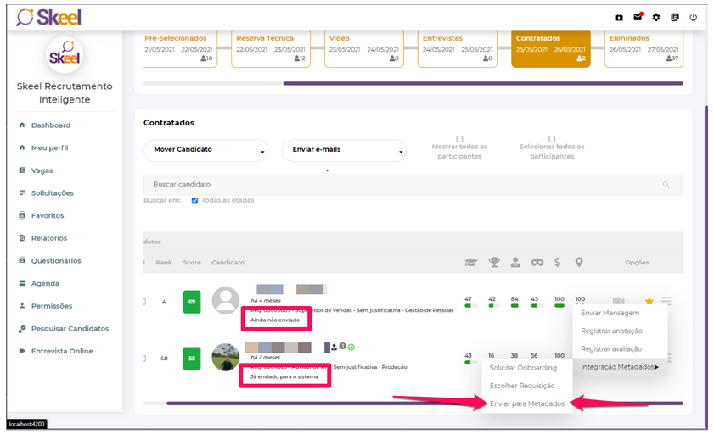This screenshot has height=434, width=714.
Task: Click the 'Buscar candidato' search field
Action: click(x=399, y=185)
